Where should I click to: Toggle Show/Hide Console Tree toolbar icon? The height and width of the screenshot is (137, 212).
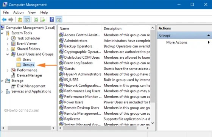point(27,20)
